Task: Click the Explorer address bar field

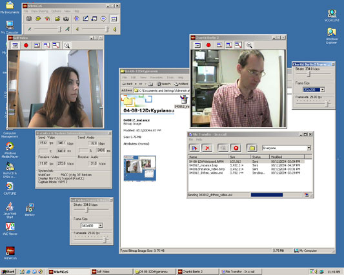Action: pos(161,90)
